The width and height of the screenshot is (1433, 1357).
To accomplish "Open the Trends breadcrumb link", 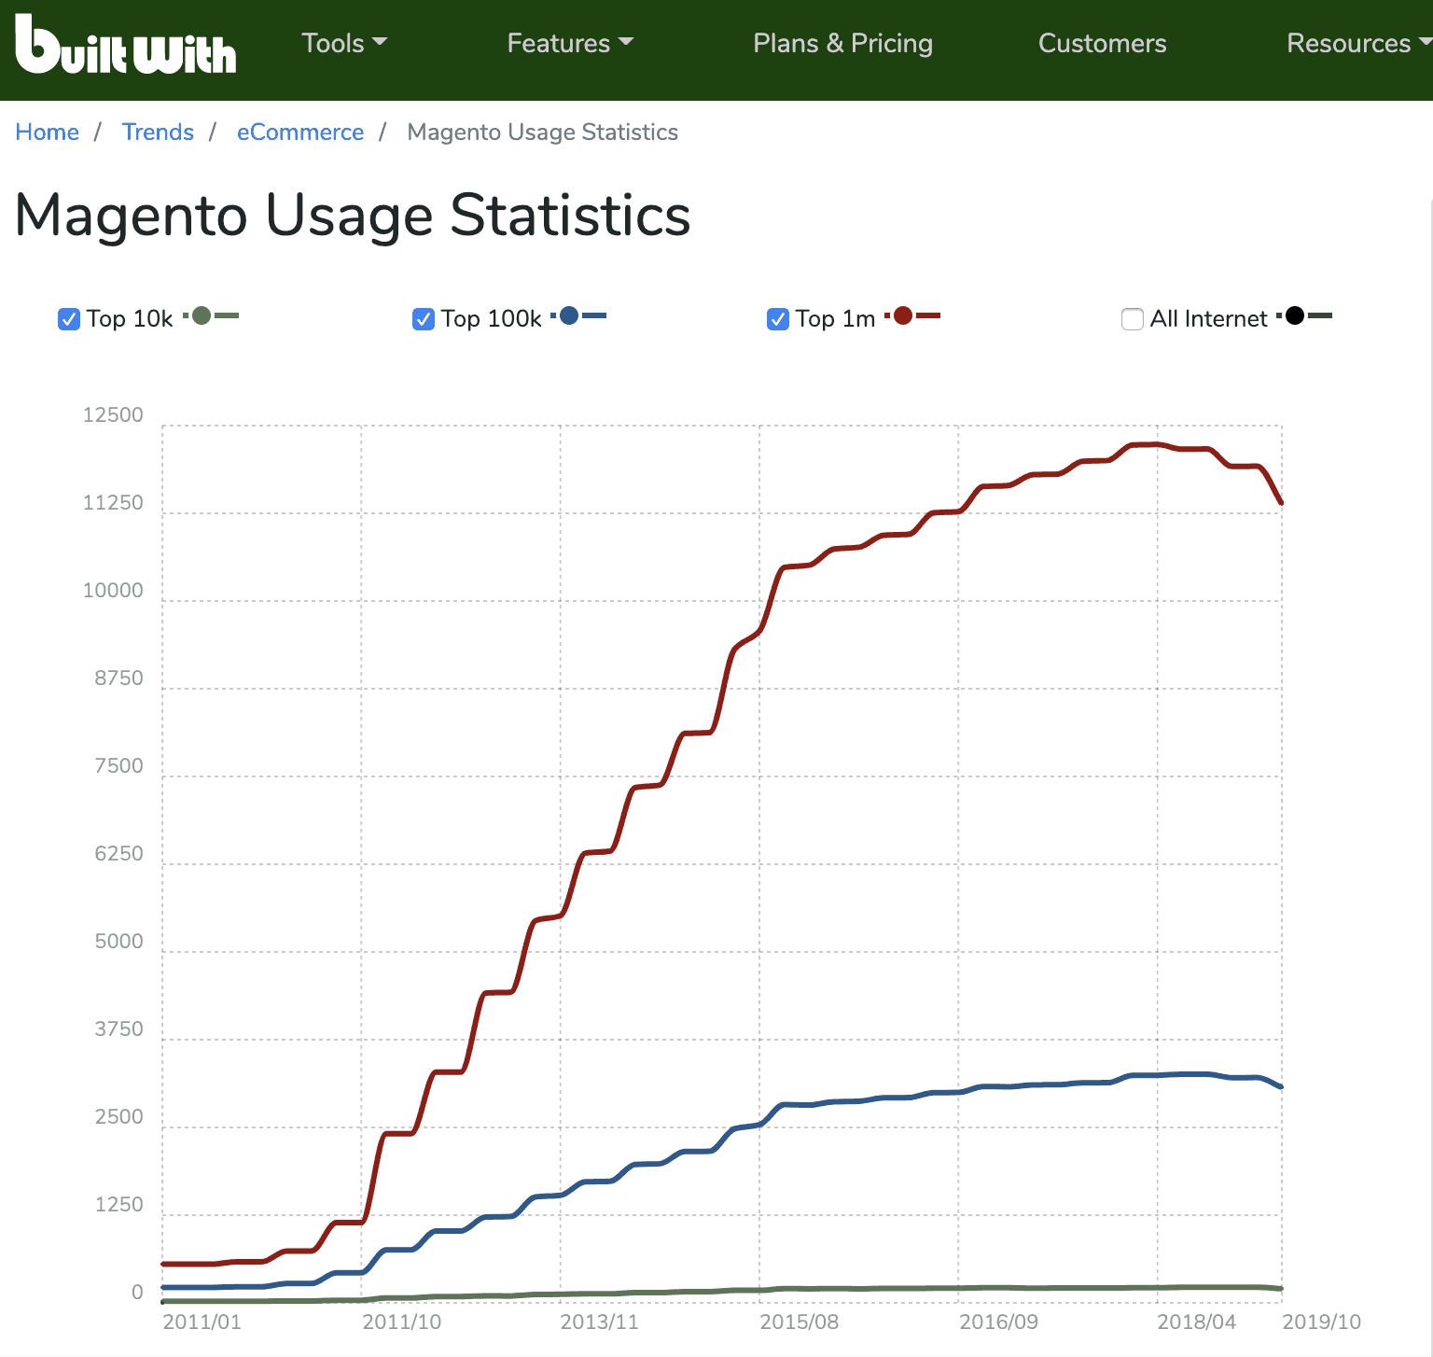I will (158, 132).
